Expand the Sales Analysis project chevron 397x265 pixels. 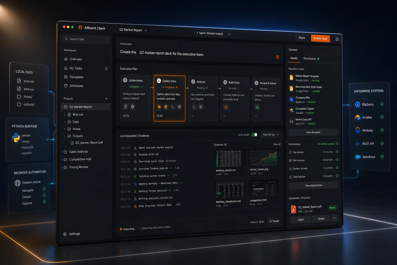click(62, 152)
